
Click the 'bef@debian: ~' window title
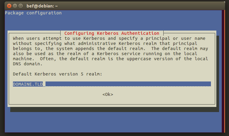coord(42,6)
